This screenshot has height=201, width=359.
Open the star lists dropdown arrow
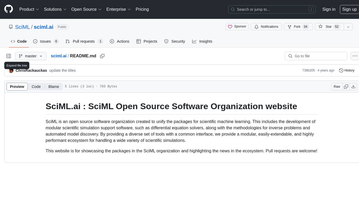(348, 27)
